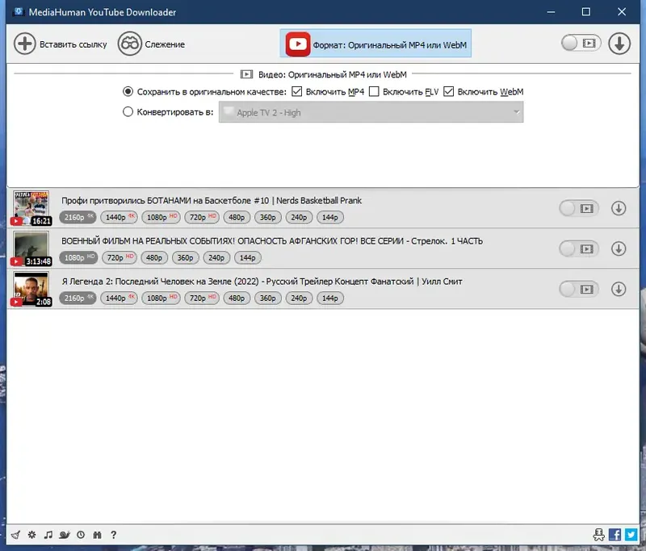Click the binoculars icon in the bottom bar
The height and width of the screenshot is (551, 646).
click(97, 535)
